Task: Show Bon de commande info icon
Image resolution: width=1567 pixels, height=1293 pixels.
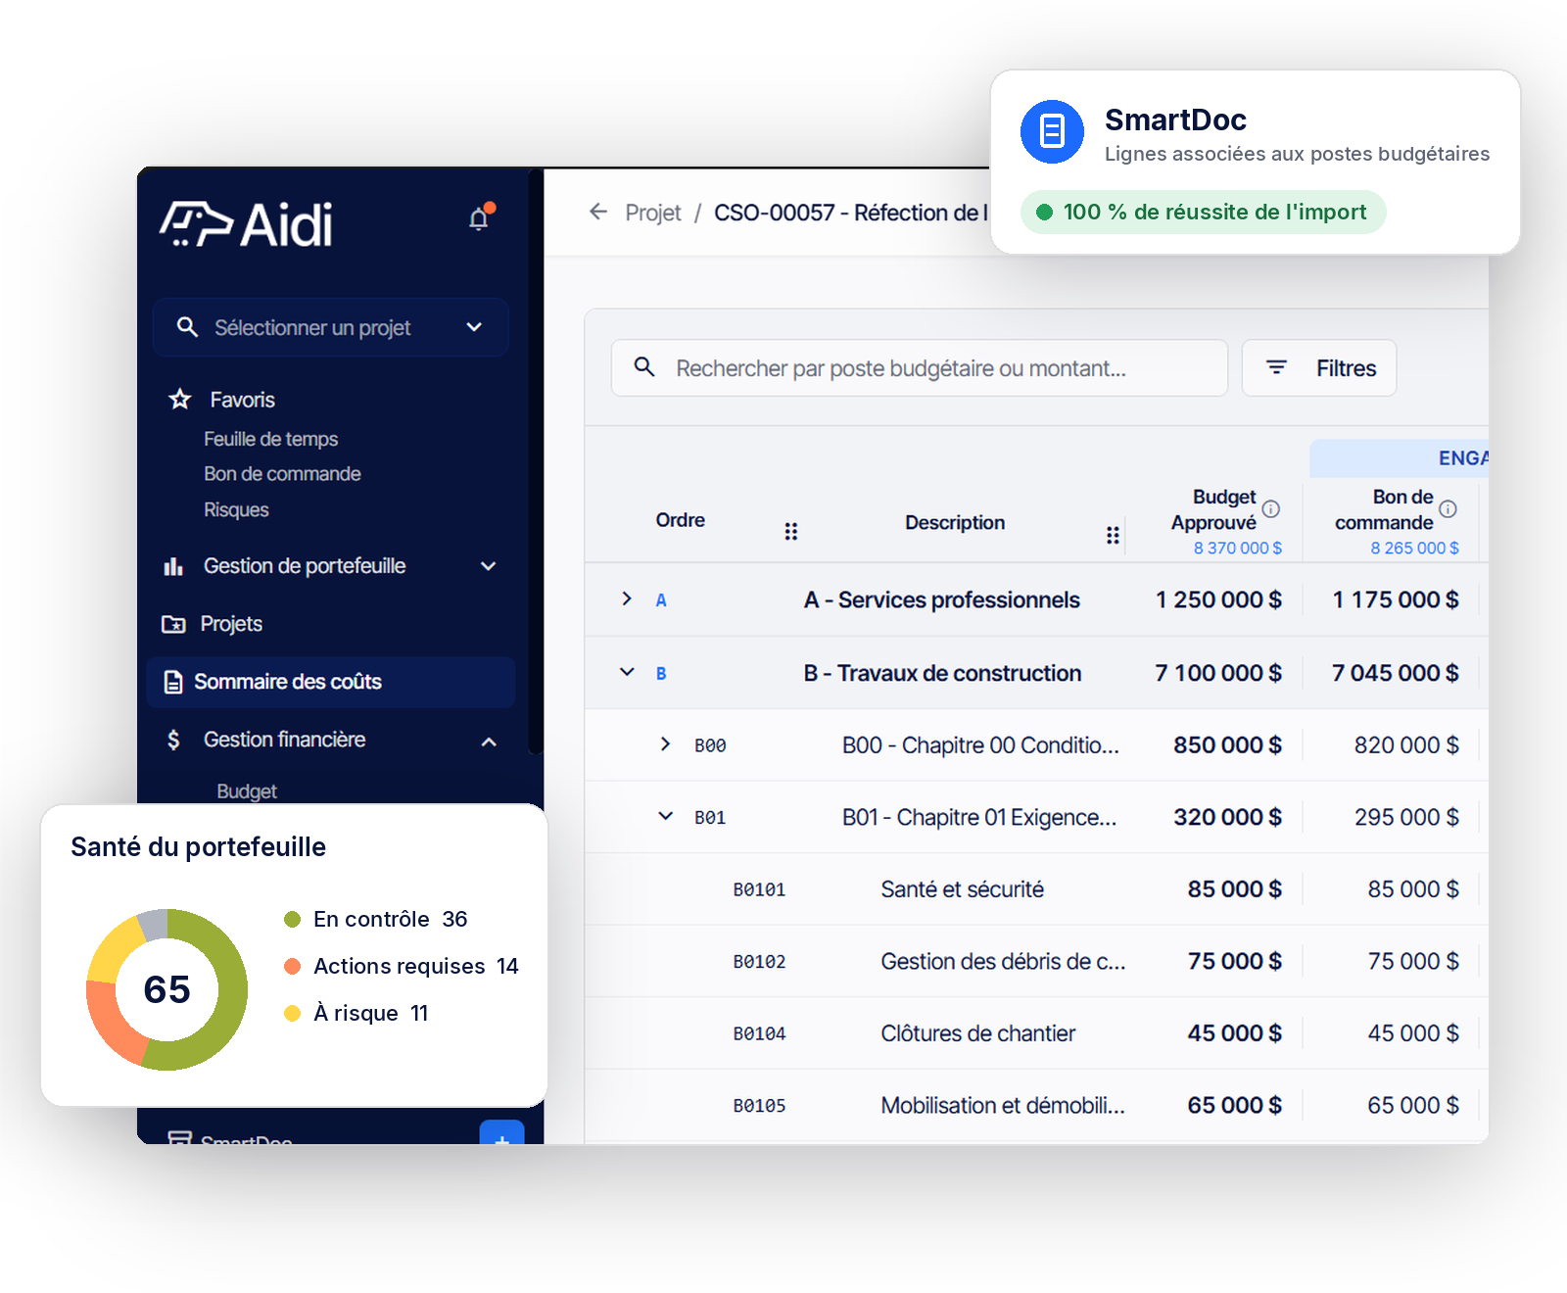Action: [x=1448, y=508]
